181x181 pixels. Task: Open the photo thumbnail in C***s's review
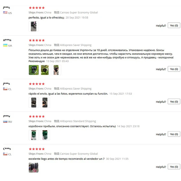(34, 168)
